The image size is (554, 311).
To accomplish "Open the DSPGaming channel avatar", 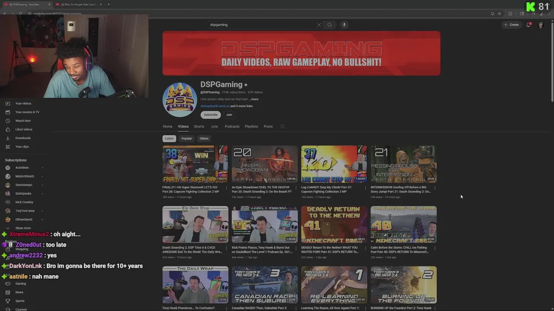I will (x=180, y=100).
